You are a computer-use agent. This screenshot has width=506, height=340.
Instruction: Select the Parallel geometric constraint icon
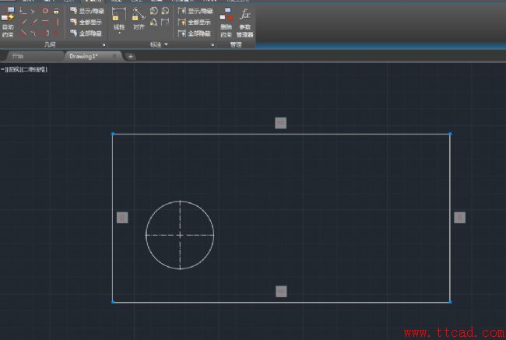23,22
